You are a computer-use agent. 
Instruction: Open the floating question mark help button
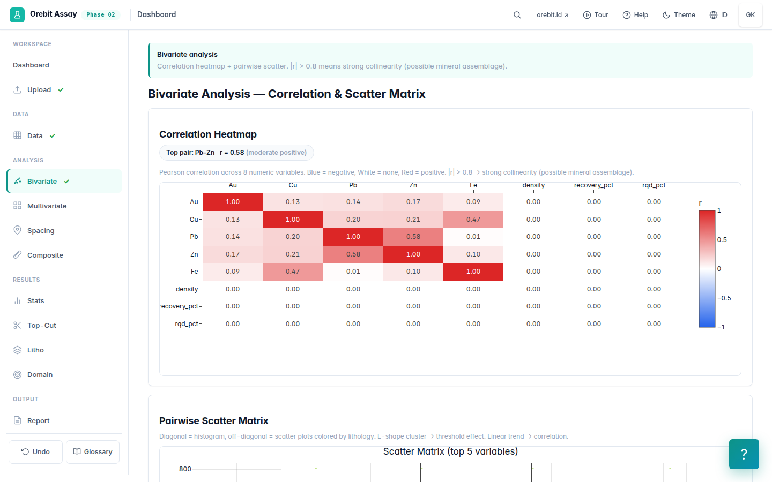point(744,454)
